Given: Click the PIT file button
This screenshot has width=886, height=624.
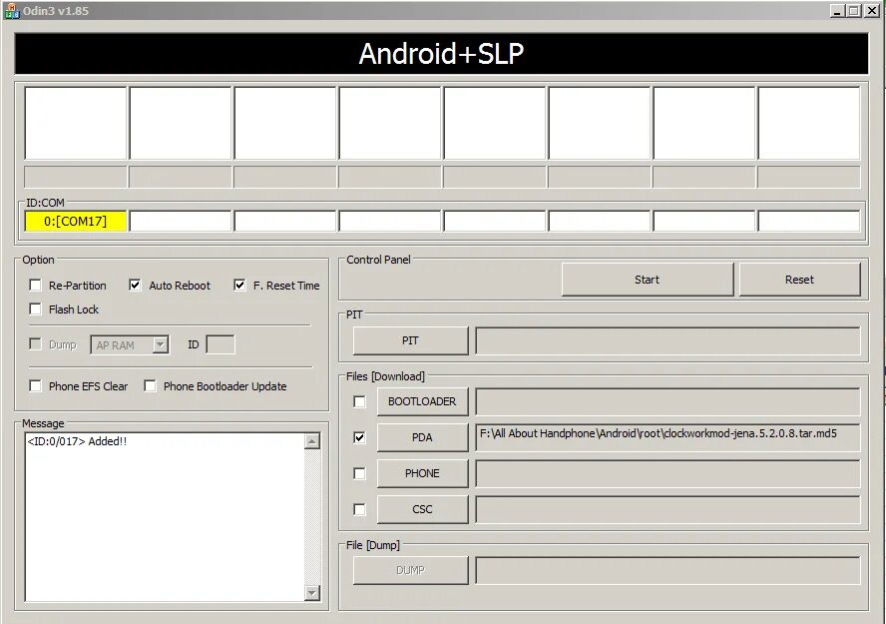Looking at the screenshot, I should [410, 340].
